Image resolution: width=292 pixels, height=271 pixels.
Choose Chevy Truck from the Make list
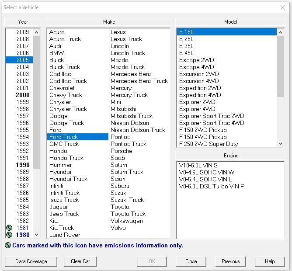point(66,95)
